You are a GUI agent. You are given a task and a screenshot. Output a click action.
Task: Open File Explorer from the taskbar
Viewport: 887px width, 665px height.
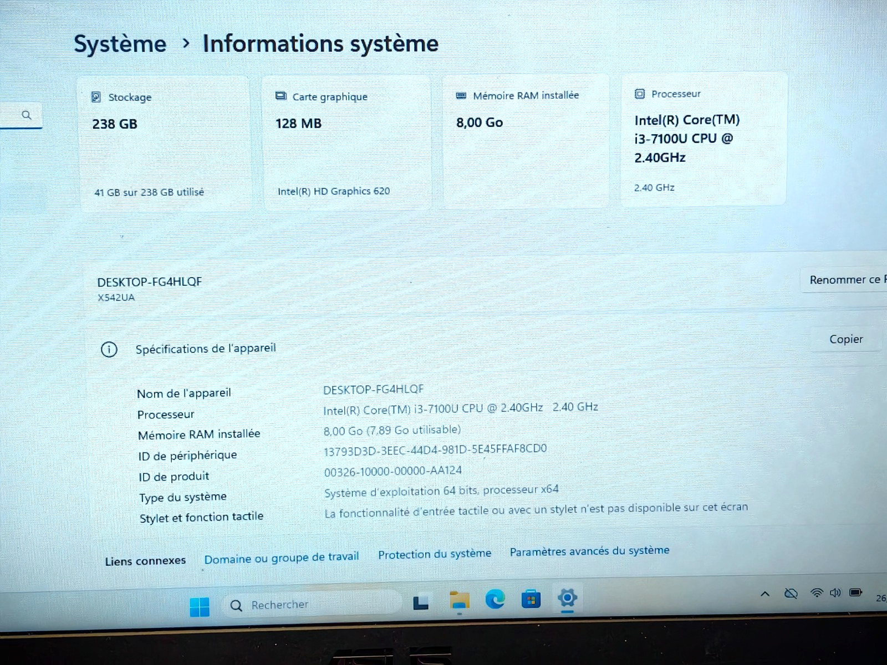click(459, 601)
